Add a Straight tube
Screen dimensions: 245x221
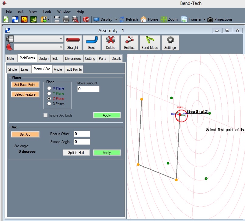[73, 43]
